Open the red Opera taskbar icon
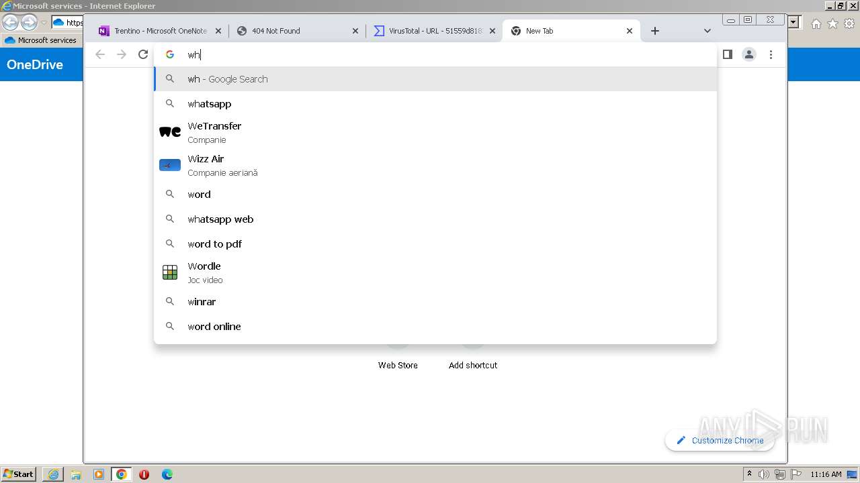860x483 pixels. (144, 474)
